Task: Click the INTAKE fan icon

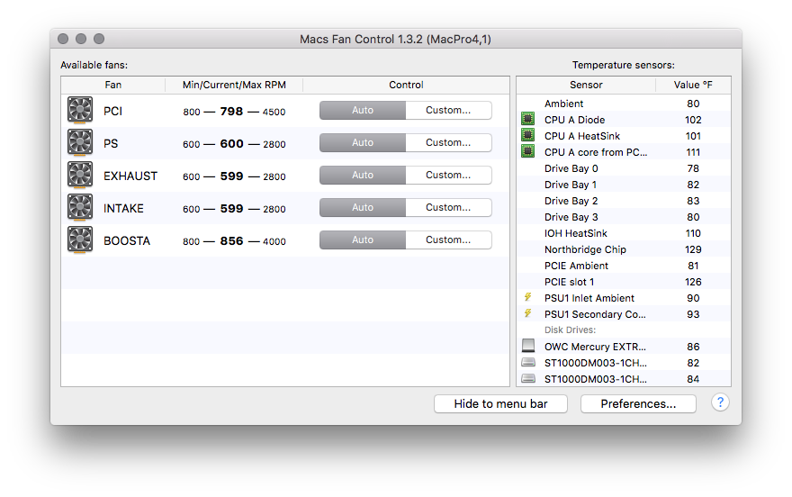Action: pyautogui.click(x=80, y=207)
